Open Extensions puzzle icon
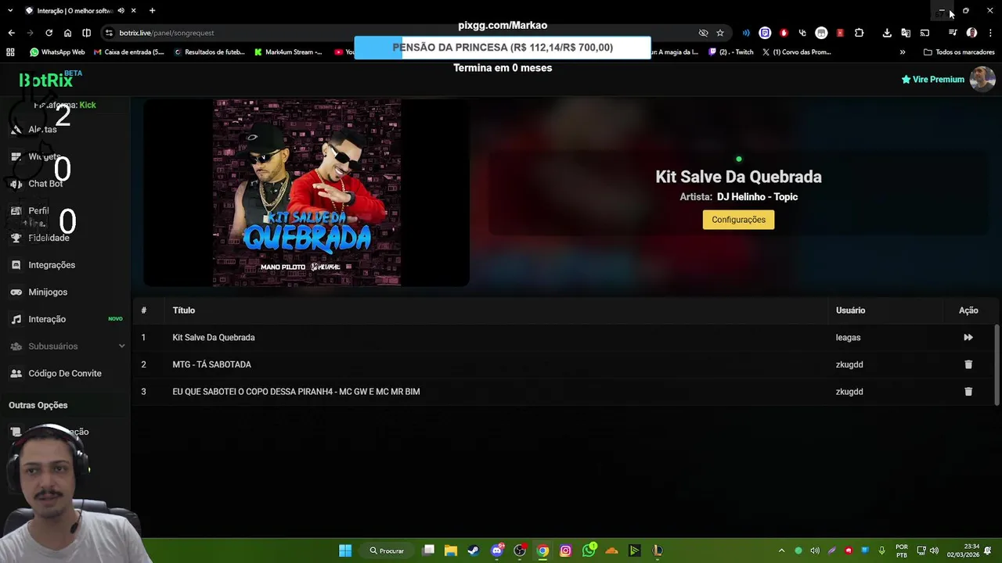 [859, 33]
